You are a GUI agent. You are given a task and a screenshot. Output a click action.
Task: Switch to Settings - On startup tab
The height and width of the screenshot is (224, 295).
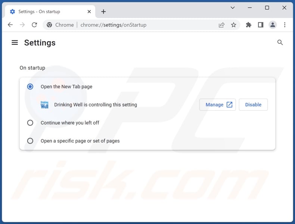point(50,12)
